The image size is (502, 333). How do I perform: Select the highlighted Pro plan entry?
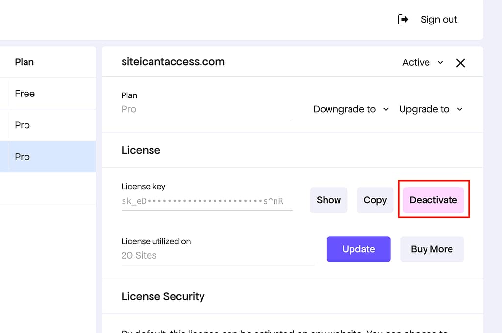[22, 156]
